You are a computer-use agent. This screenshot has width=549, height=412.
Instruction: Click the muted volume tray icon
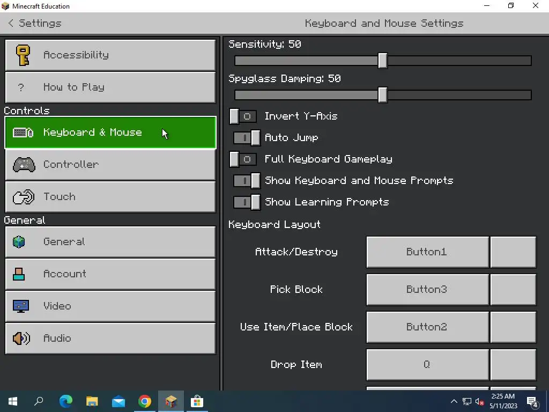pos(479,401)
